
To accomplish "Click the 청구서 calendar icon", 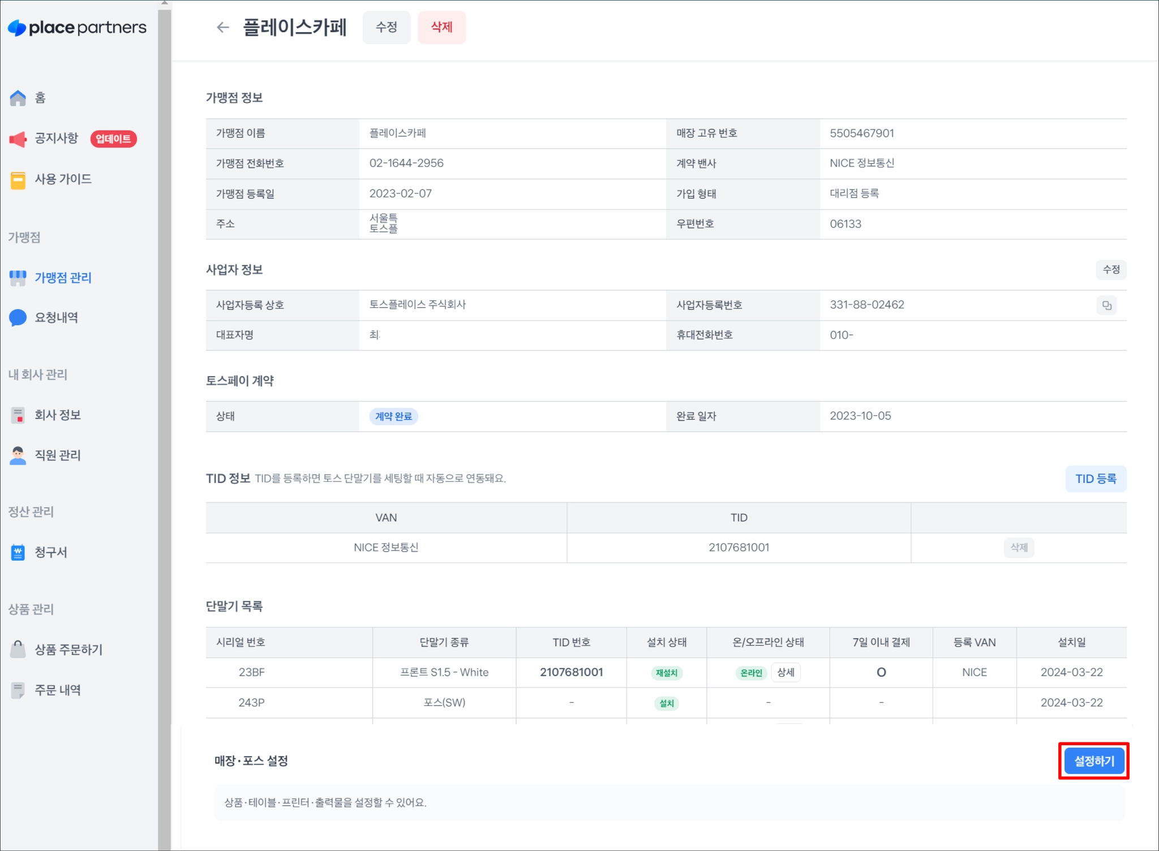I will 18,552.
